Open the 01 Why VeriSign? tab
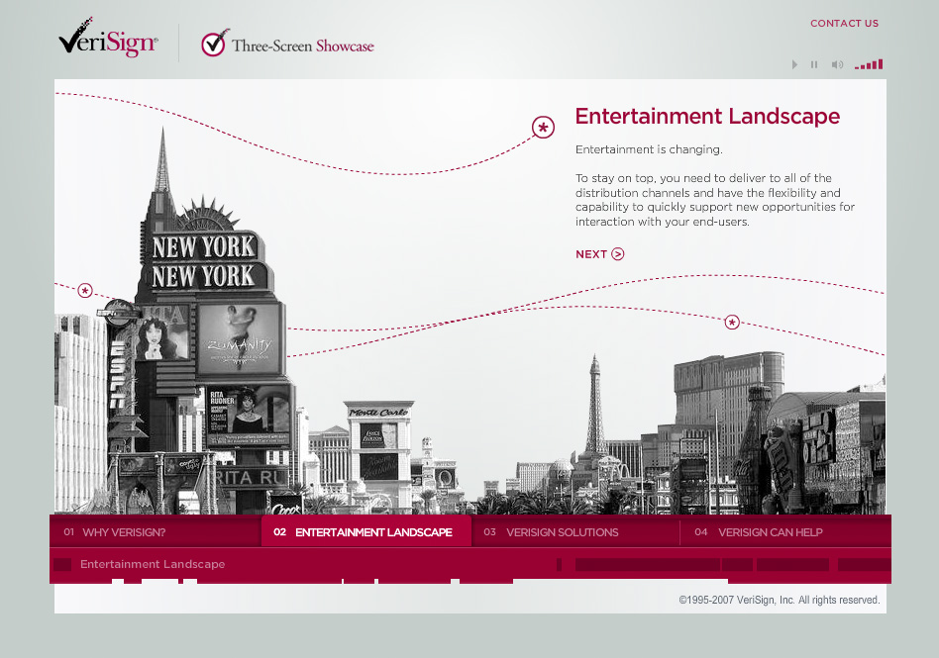The height and width of the screenshot is (658, 939). point(156,531)
